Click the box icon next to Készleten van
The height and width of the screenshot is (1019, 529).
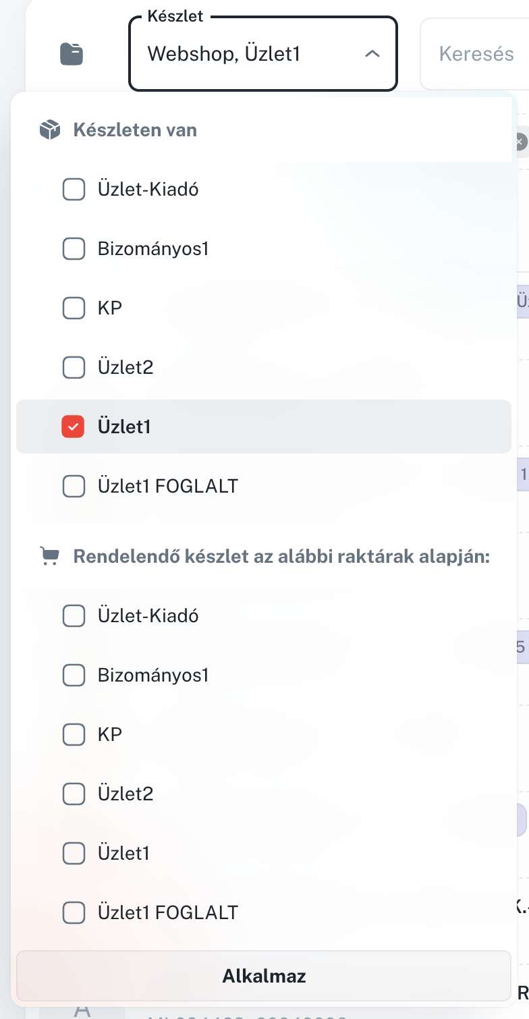click(x=51, y=130)
